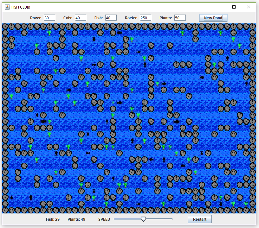Image resolution: width=259 pixels, height=228 pixels.
Task: Click the small fish nearest the bottom-left corner
Action: pos(12,198)
